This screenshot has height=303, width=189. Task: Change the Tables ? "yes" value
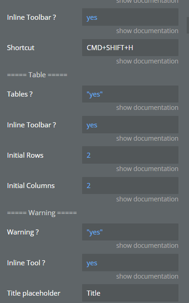tap(130, 94)
